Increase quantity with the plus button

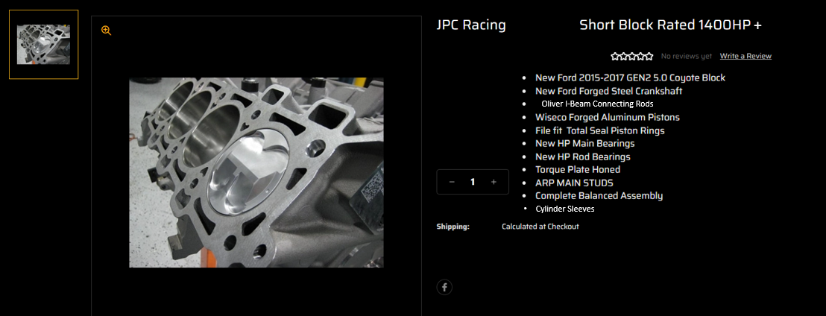point(494,182)
